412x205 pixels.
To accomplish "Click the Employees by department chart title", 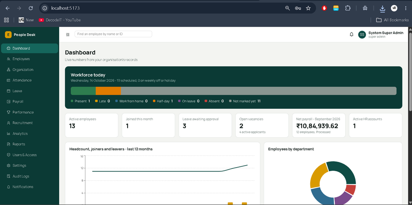I will pyautogui.click(x=291, y=149).
